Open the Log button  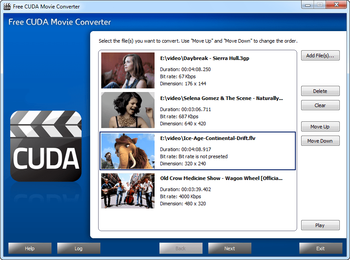tap(79, 248)
